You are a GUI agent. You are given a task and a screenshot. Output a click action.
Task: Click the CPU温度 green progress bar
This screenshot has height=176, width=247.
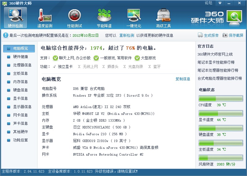pos(220,99)
